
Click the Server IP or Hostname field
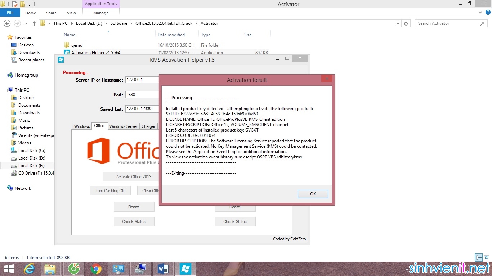tap(142, 80)
